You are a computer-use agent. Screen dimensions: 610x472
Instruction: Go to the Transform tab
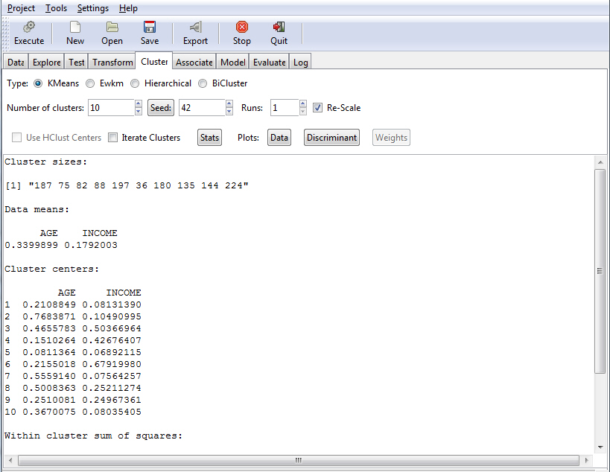click(112, 63)
